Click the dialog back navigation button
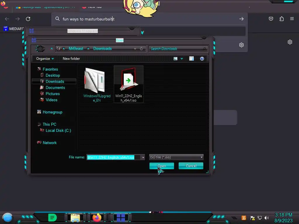The image size is (299, 224). [40, 49]
